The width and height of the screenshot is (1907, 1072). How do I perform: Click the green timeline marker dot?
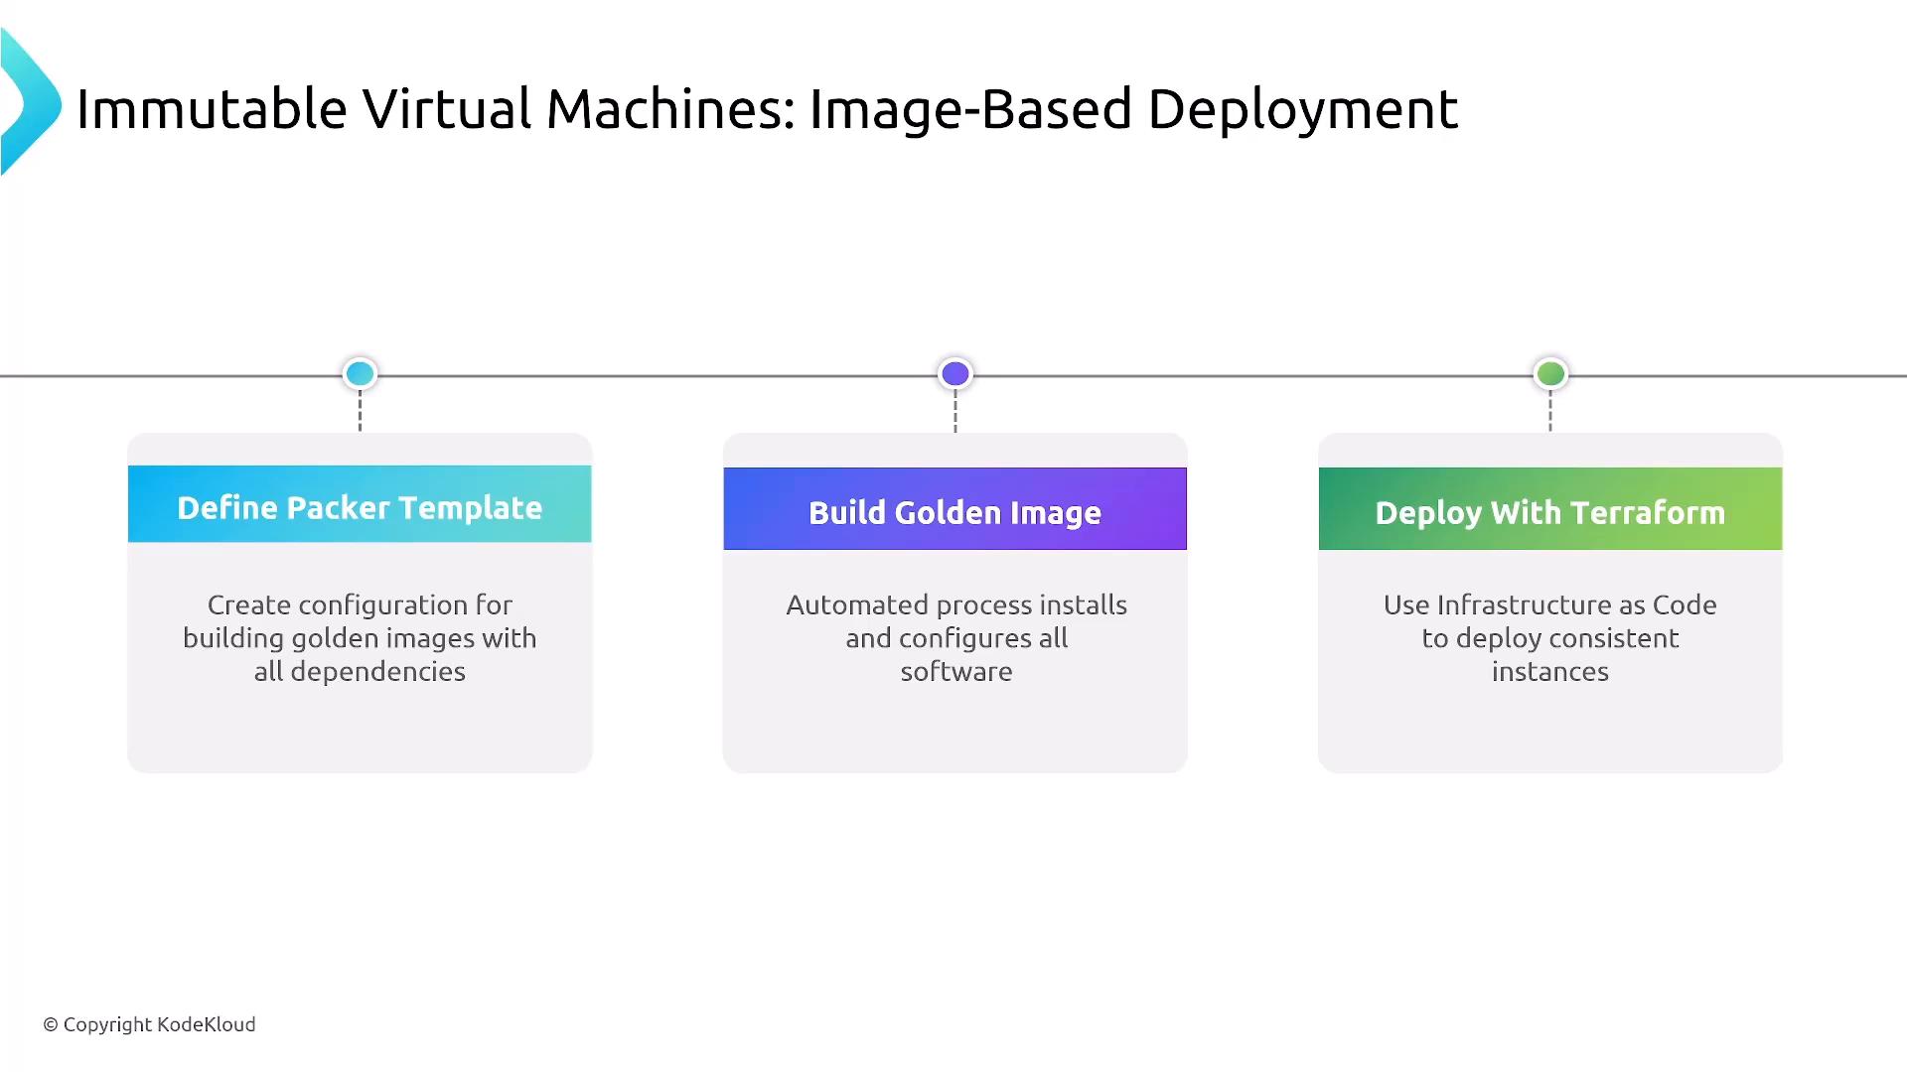click(1550, 374)
